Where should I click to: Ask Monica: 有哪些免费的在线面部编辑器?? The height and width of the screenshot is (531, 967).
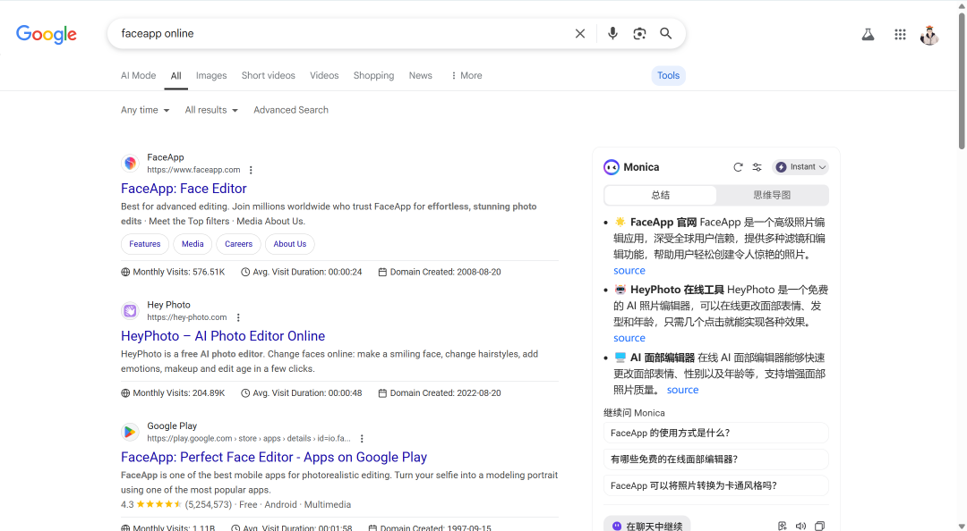click(x=715, y=459)
